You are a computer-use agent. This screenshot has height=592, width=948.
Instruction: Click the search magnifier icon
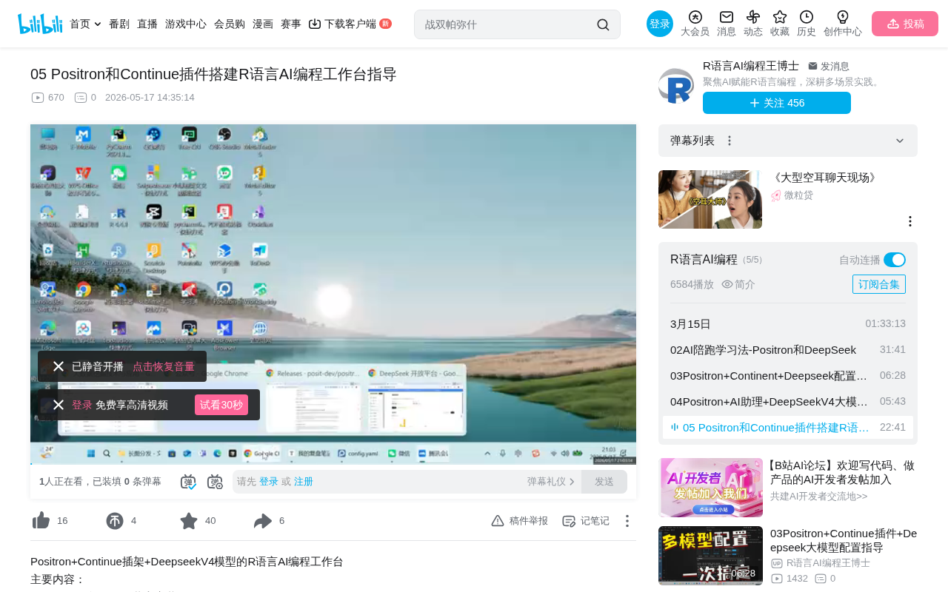(x=603, y=24)
